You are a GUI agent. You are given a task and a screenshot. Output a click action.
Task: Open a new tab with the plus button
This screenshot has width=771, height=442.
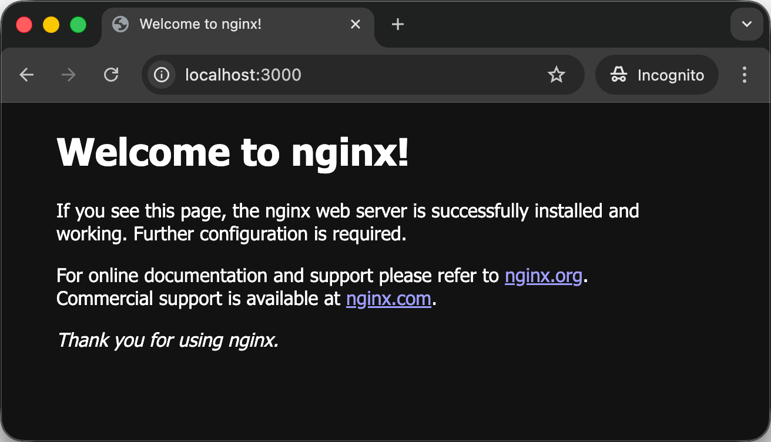[x=398, y=24]
